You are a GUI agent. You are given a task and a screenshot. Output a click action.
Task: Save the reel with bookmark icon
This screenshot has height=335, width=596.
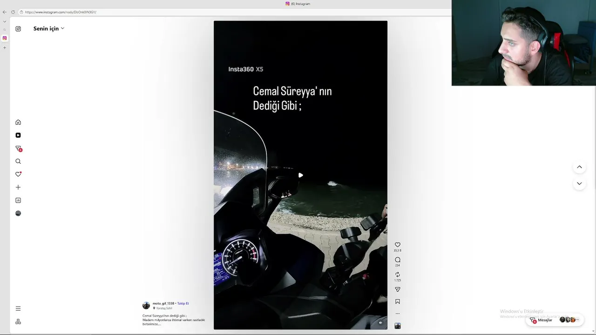398,301
